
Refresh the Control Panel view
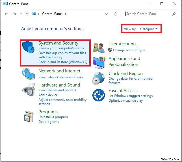click(116, 14)
